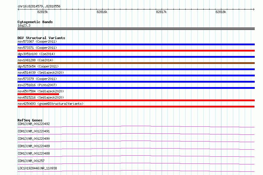Open transcript CDH13|NM_001220490

point(34,139)
